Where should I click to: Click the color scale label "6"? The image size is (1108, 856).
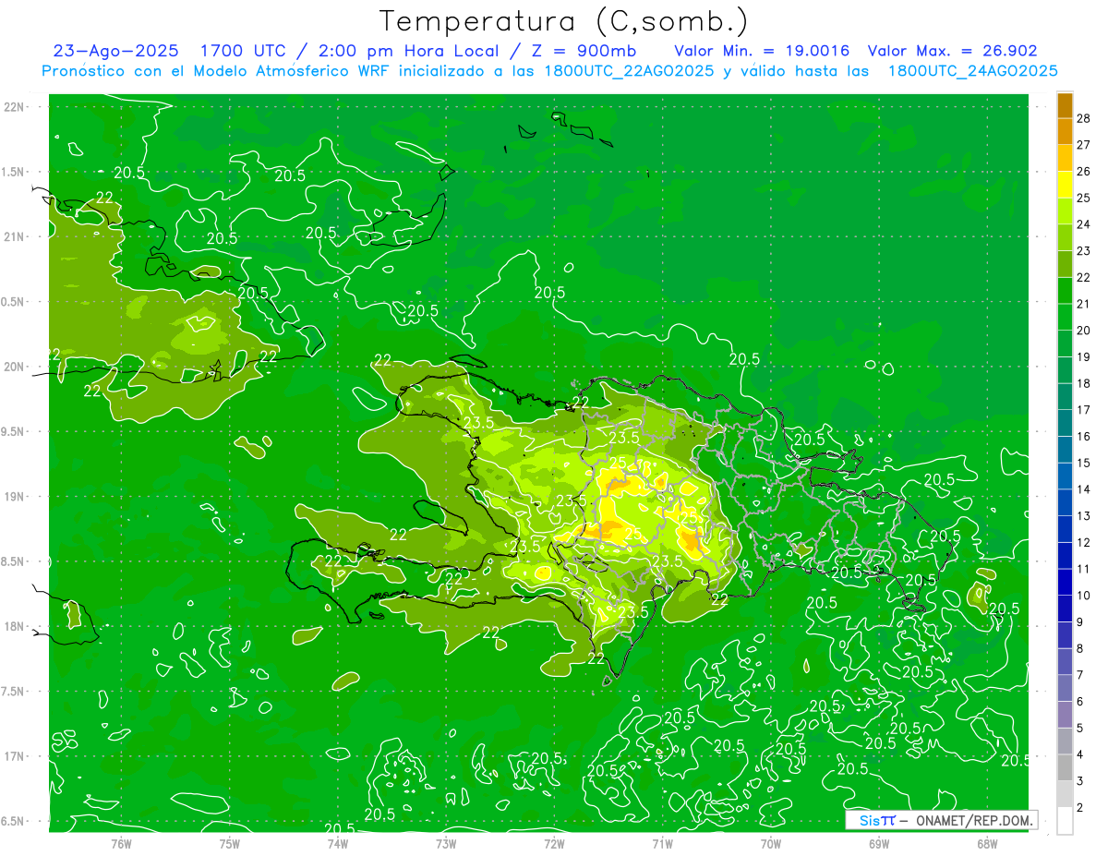1081,702
